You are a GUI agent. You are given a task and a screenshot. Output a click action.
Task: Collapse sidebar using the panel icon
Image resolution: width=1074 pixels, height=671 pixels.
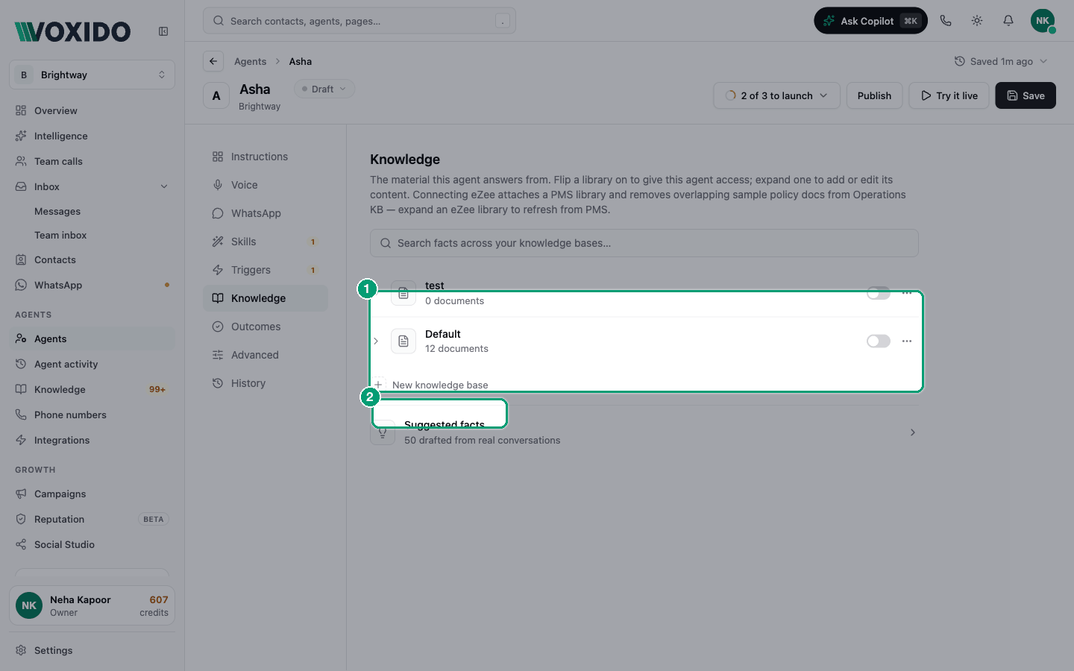[163, 31]
